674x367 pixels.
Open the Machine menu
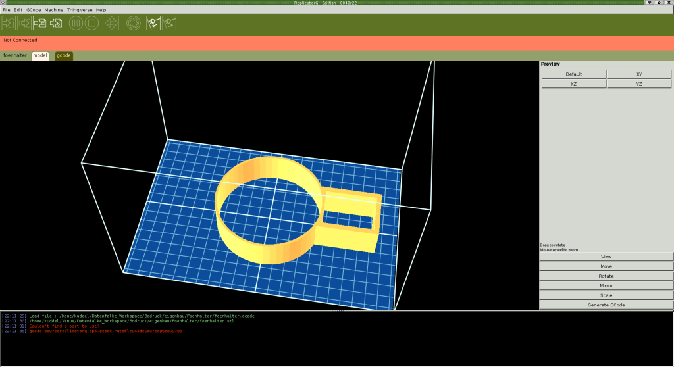54,9
